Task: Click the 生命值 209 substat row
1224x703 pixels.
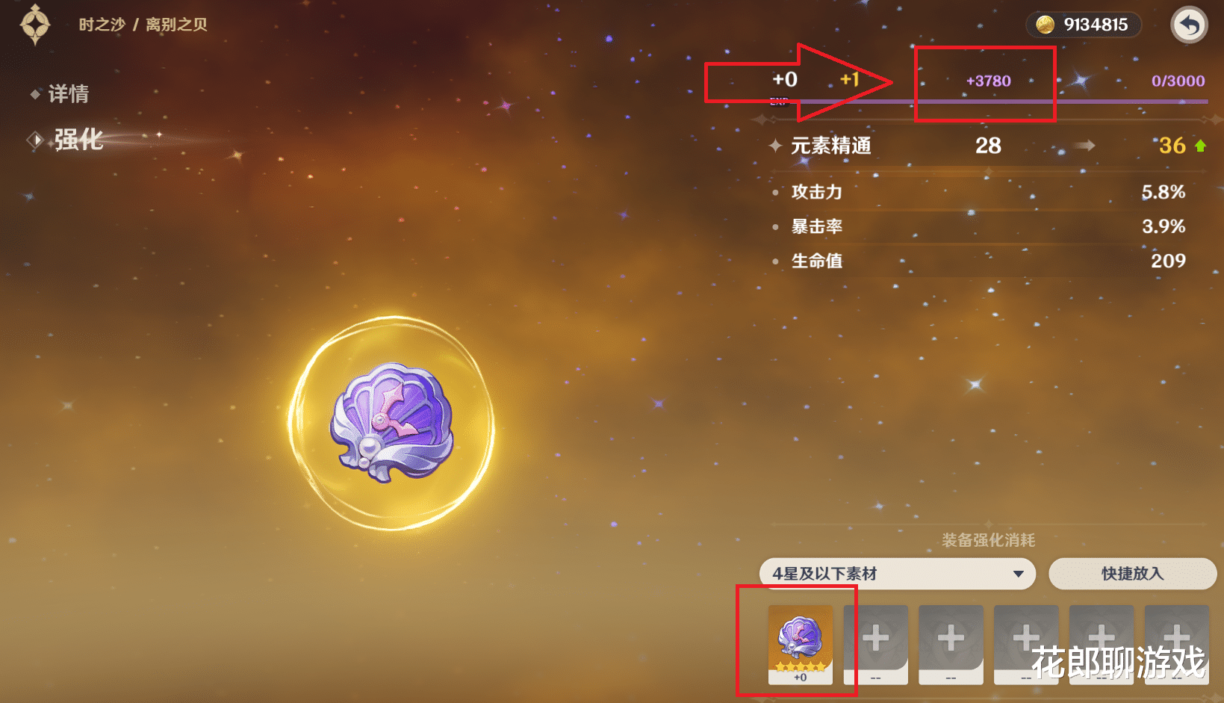Action: tap(988, 261)
